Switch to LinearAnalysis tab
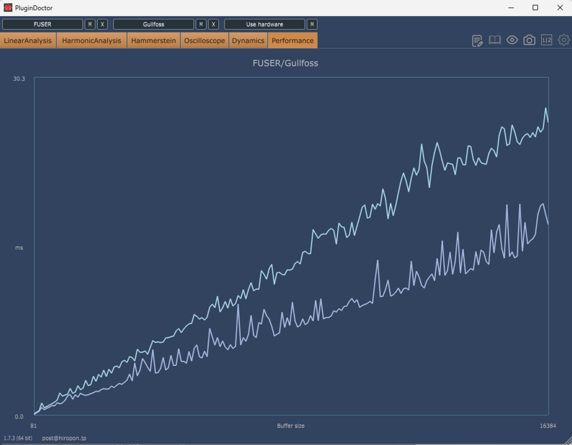572x445 pixels. click(x=28, y=40)
